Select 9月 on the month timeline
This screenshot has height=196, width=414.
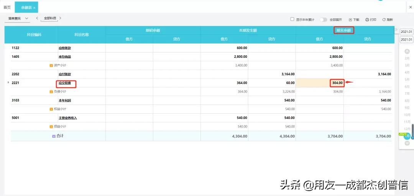pos(407,108)
